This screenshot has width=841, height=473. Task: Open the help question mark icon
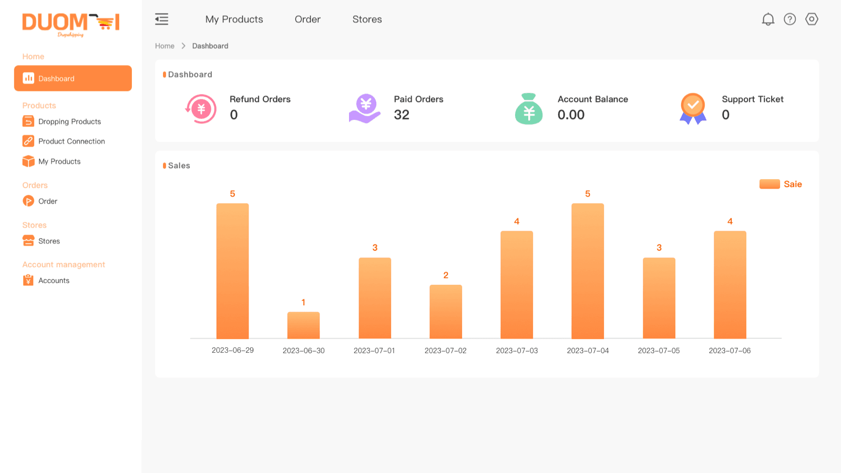(x=789, y=19)
